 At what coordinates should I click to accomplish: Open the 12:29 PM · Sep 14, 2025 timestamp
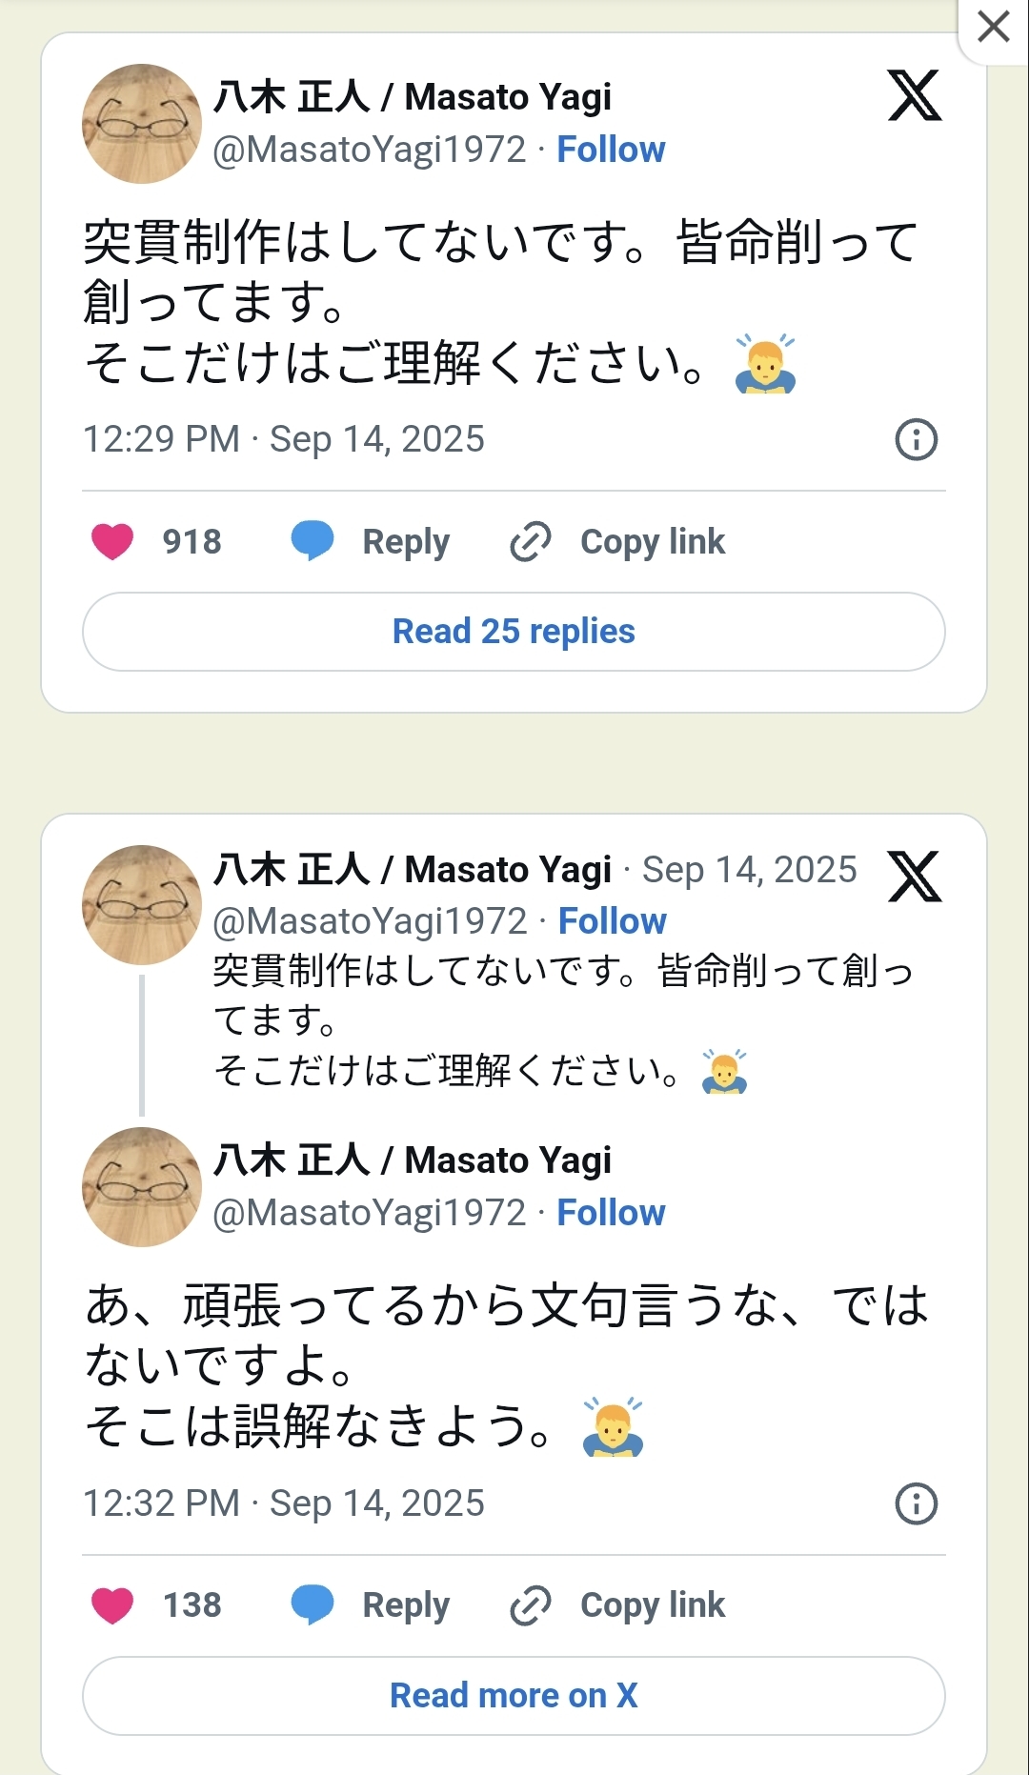pyautogui.click(x=284, y=439)
